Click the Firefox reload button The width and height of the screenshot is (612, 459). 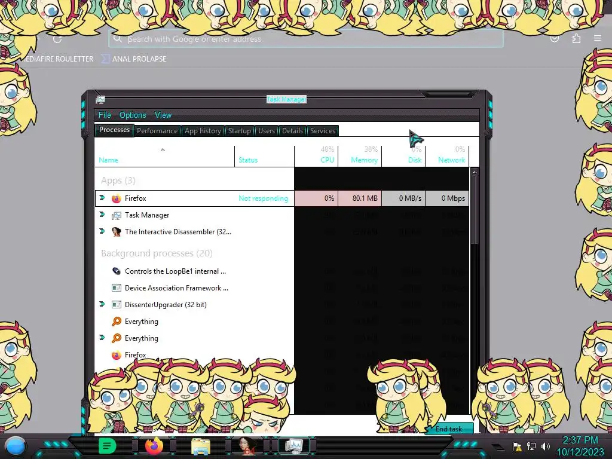tap(57, 39)
